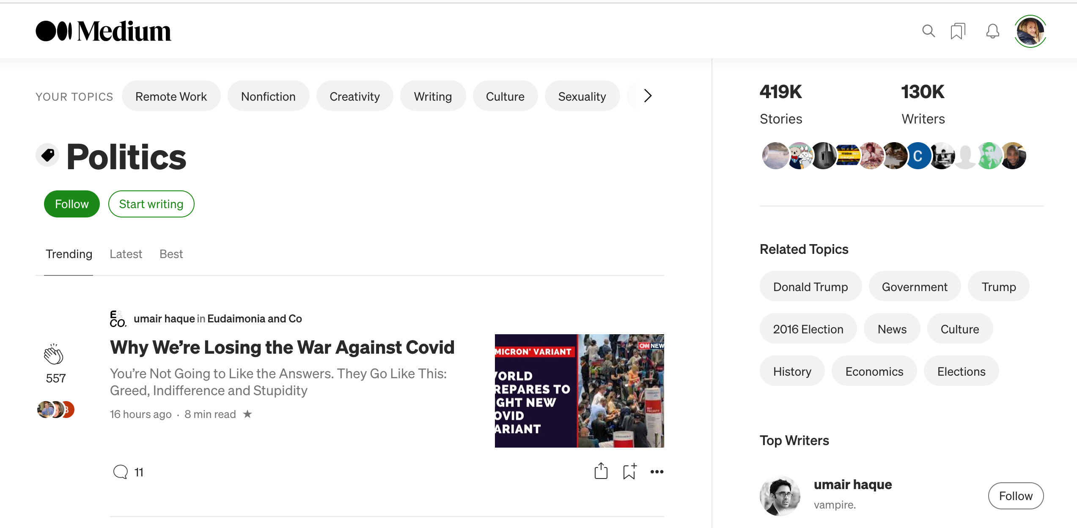
Task: Click the member-only star icon
Action: tap(247, 414)
